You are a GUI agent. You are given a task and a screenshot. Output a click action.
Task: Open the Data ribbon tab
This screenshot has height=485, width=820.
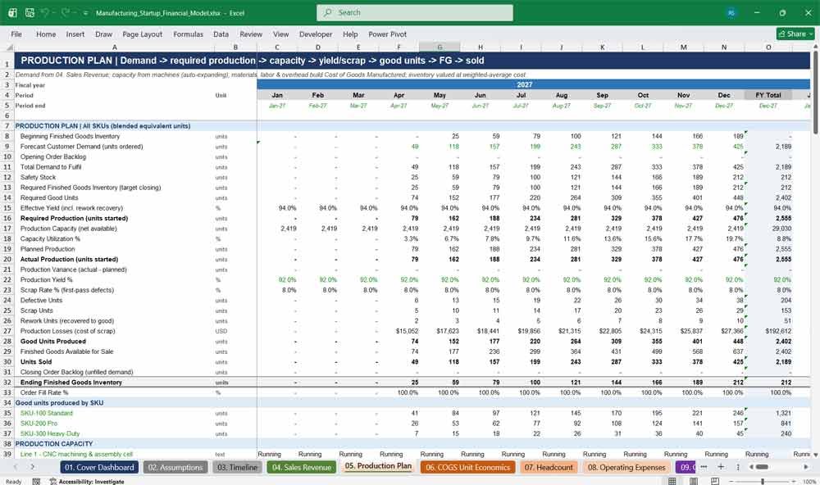221,34
